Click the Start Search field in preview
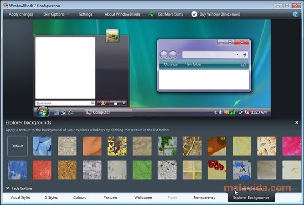 pyautogui.click(x=65, y=103)
